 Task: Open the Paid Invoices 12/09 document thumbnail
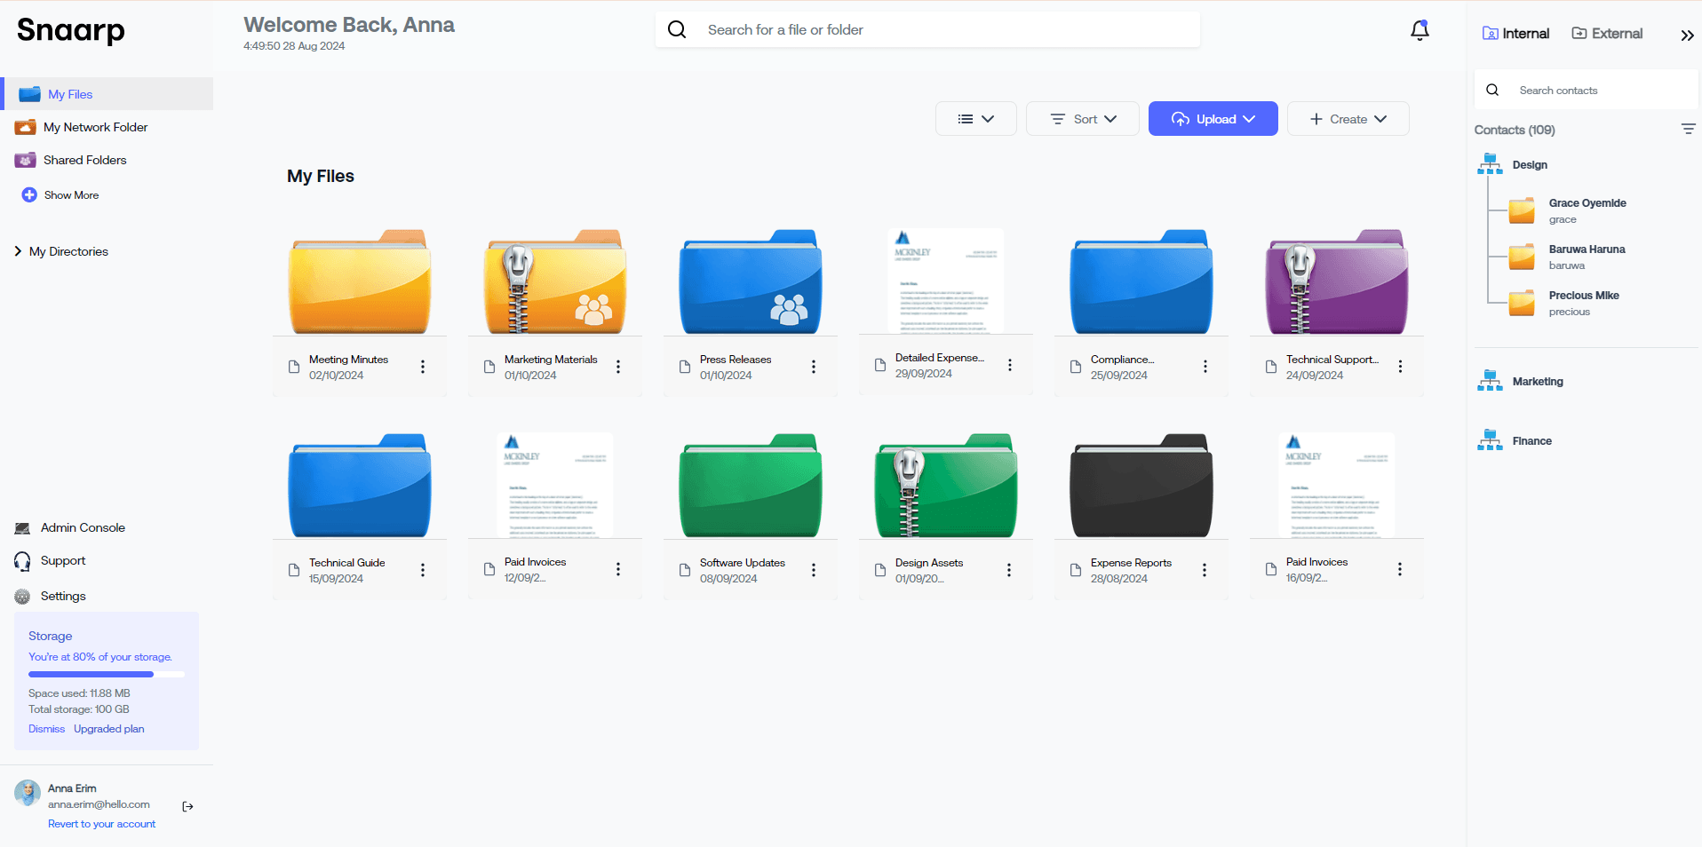click(x=555, y=485)
